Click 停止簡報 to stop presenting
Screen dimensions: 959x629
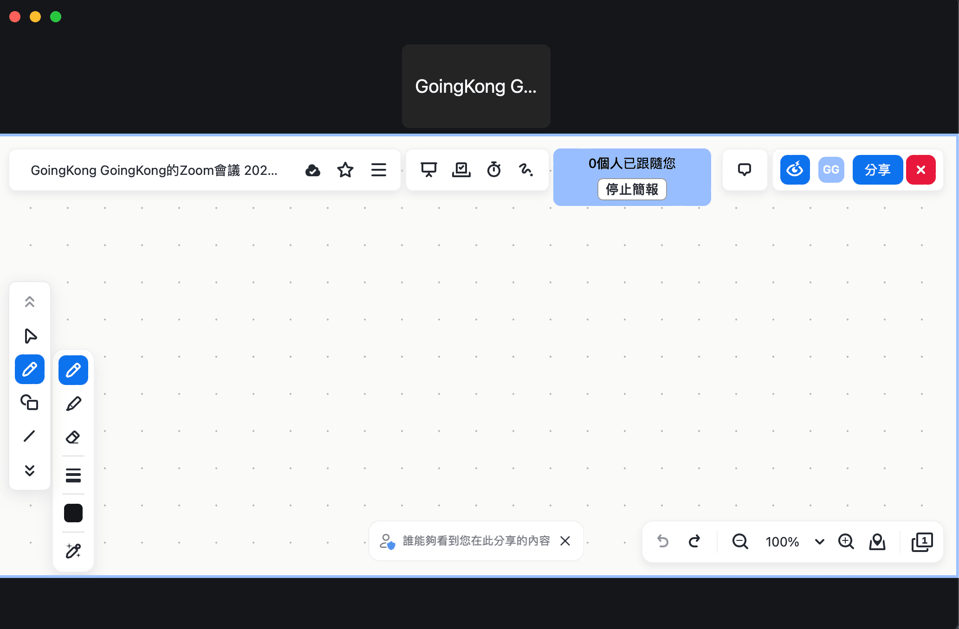[632, 189]
